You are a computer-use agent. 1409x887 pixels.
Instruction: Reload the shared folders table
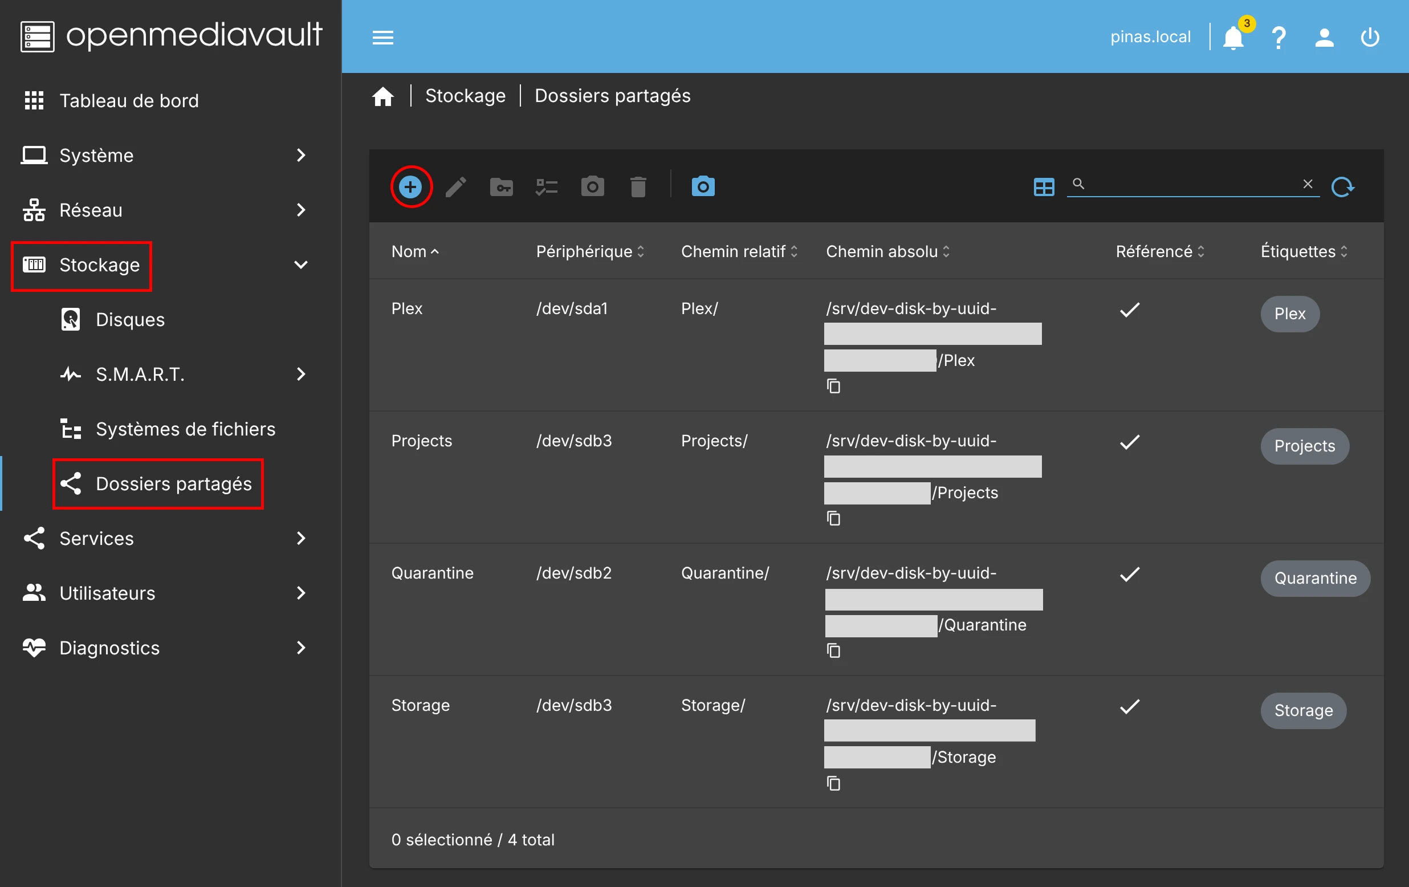click(x=1343, y=186)
